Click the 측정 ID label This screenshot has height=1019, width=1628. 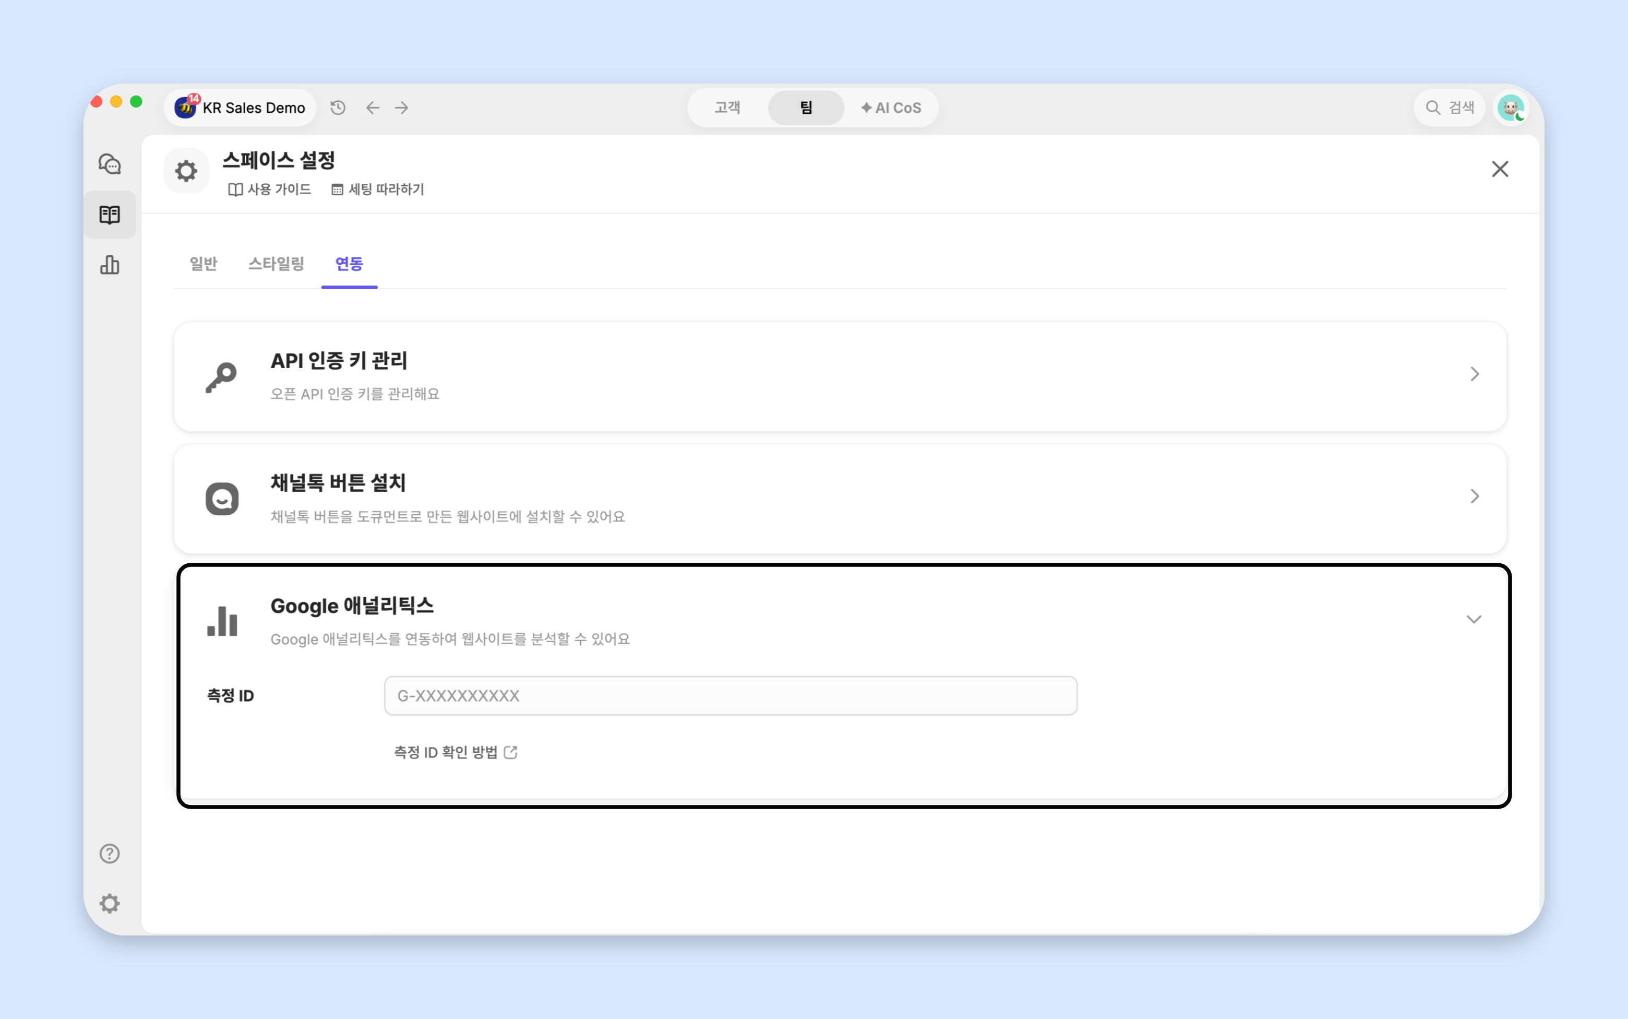(x=230, y=695)
